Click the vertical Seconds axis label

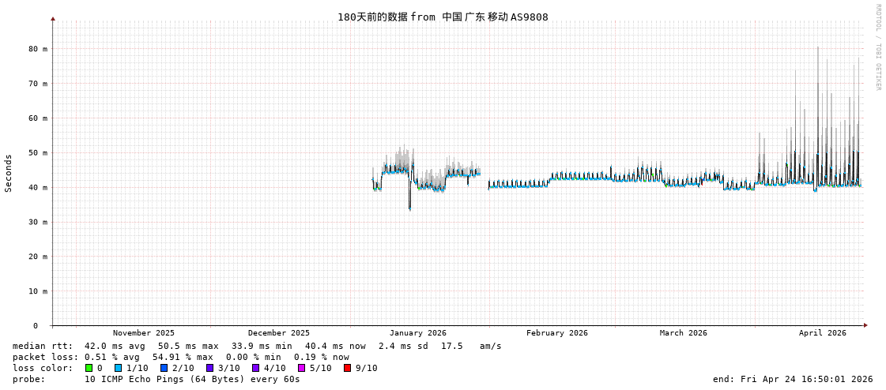9,173
